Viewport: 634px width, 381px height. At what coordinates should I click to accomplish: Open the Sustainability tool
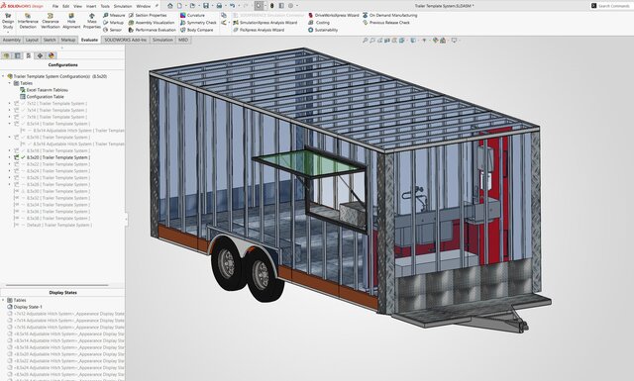click(323, 30)
